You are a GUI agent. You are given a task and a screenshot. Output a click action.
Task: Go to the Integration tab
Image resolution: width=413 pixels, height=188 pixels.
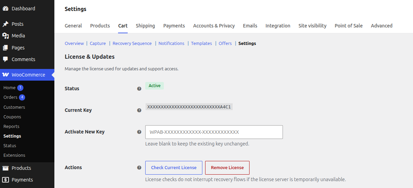tap(278, 26)
